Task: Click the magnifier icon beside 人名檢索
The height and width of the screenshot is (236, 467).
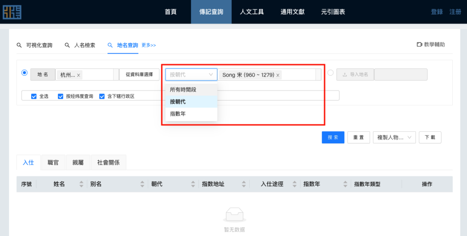Action: [67, 45]
